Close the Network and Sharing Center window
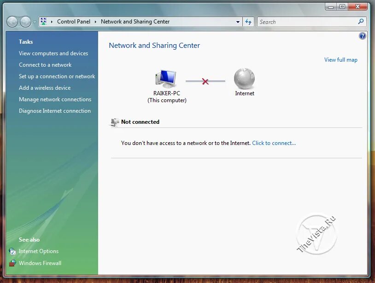The image size is (375, 283). click(357, 7)
